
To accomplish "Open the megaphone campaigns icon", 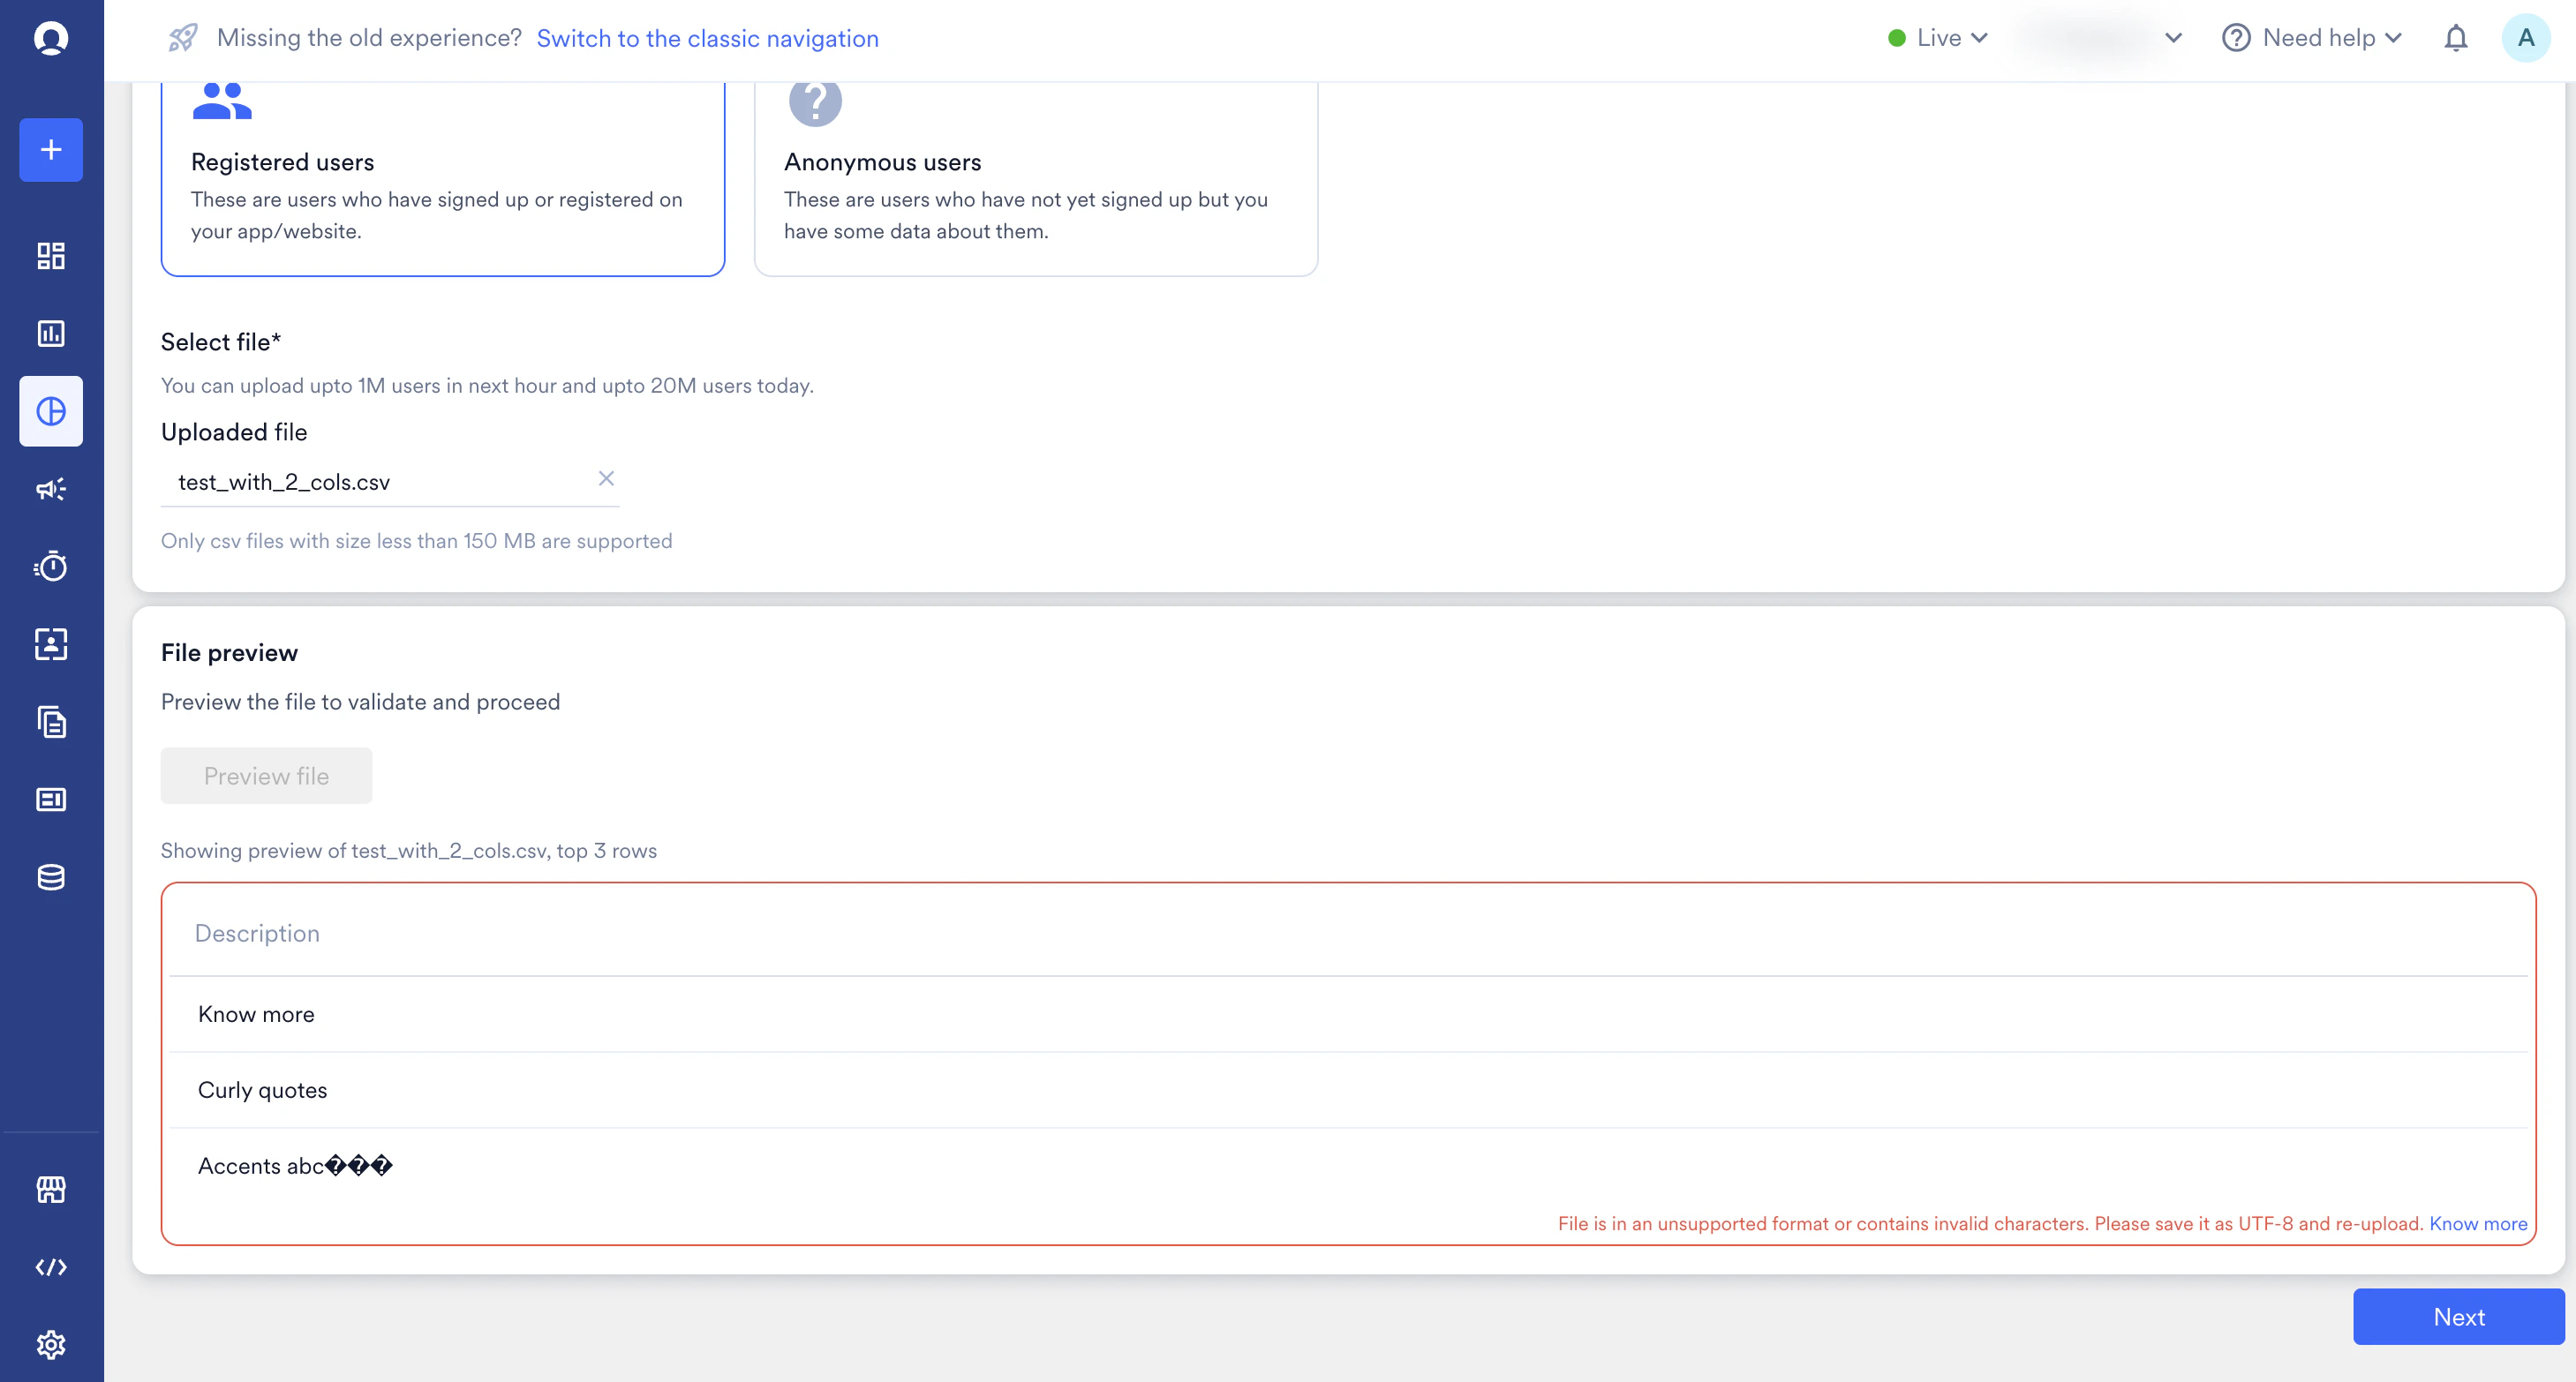I will (x=51, y=489).
